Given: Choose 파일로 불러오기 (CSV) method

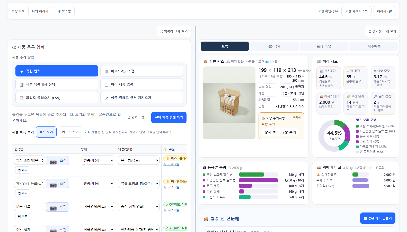Looking at the screenshot, I should coord(57,98).
